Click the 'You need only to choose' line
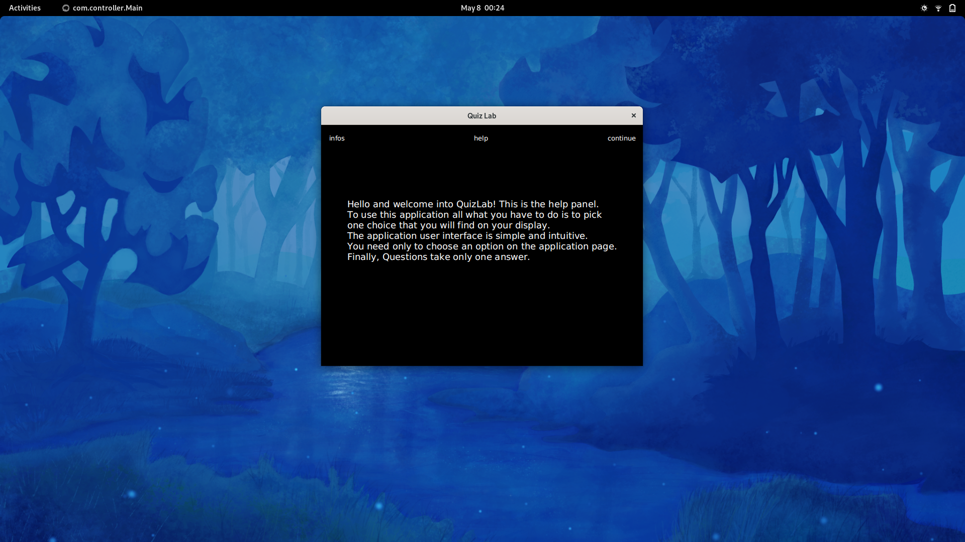 [x=481, y=246]
